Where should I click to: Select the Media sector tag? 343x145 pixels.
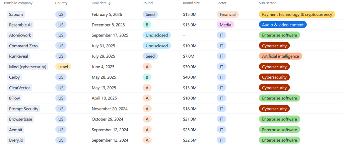[x=225, y=25]
